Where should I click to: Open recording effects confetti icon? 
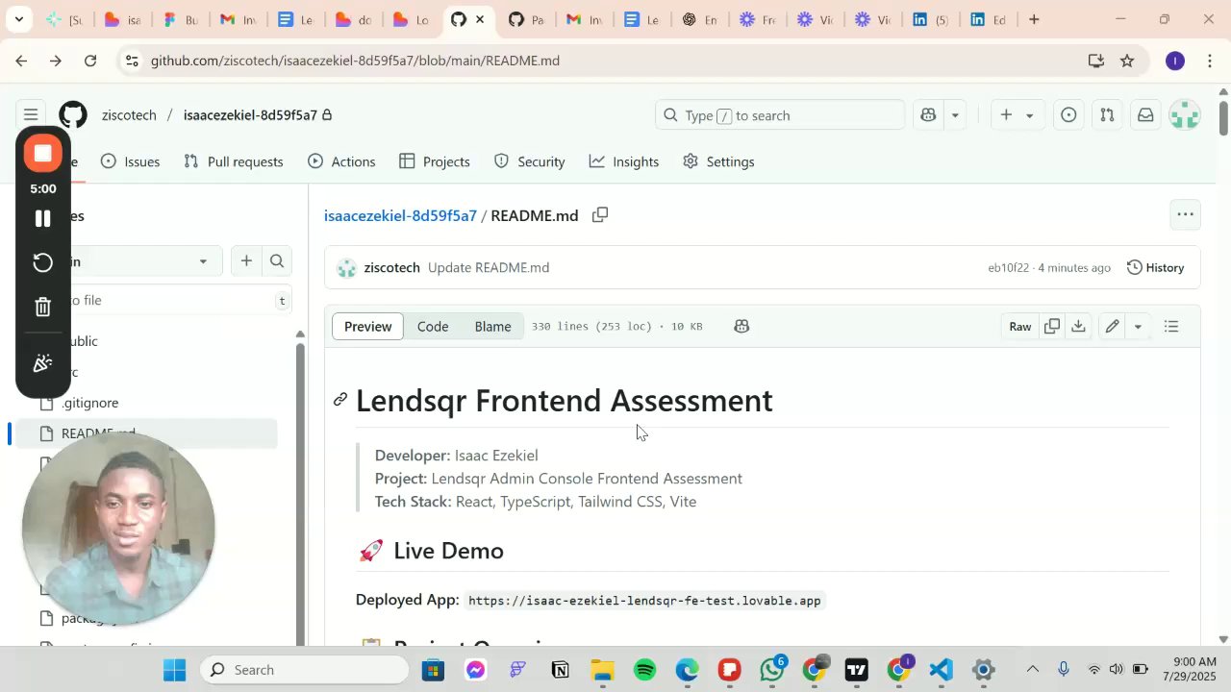click(42, 363)
